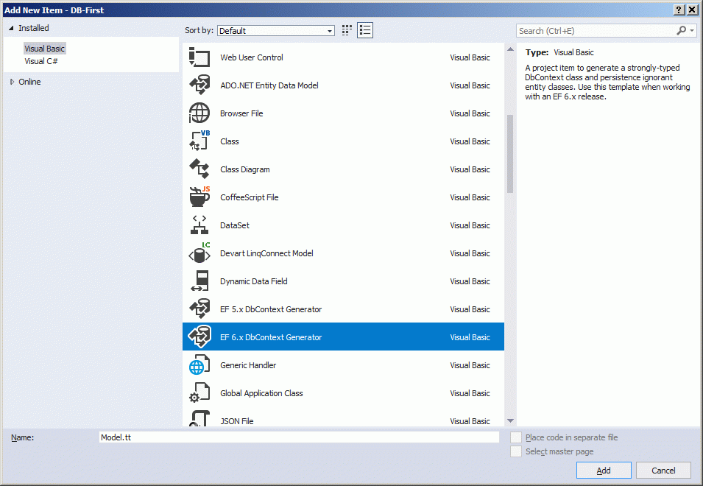Select the 'ADO.NET Entity Data Model' name
The image size is (703, 486).
point(269,85)
